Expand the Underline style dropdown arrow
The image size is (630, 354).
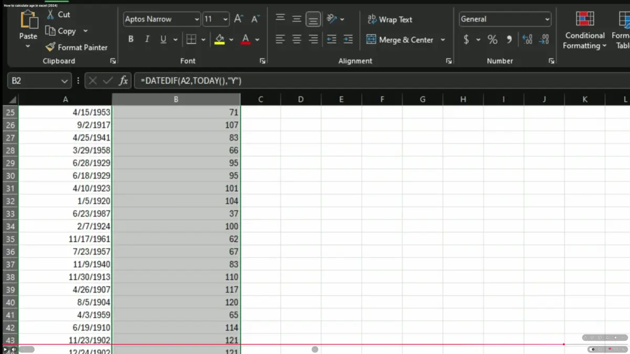pyautogui.click(x=175, y=40)
